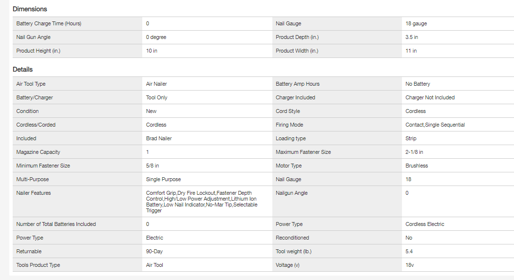Click the Contact,Single Sequential value
Screen dimensions: 514x280
pos(435,125)
